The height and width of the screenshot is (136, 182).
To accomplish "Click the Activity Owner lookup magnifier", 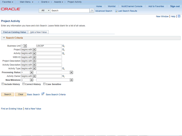I will coord(63,76).
